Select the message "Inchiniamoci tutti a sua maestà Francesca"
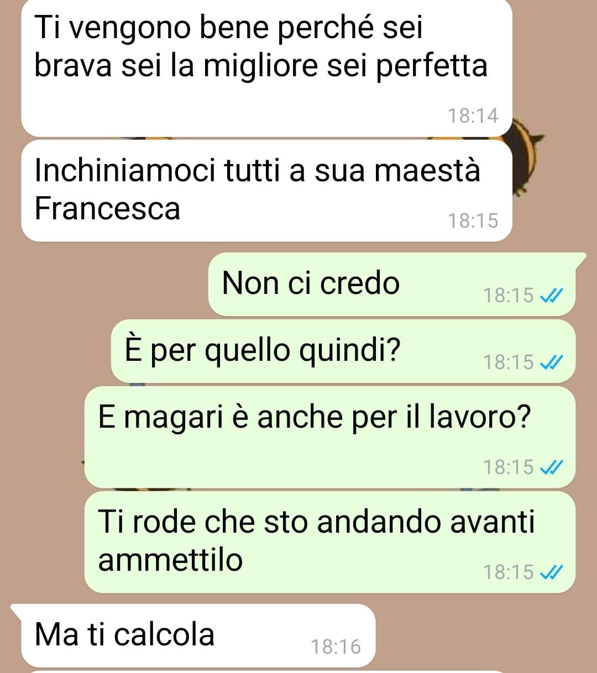Viewport: 597px width, 673px height. click(266, 191)
